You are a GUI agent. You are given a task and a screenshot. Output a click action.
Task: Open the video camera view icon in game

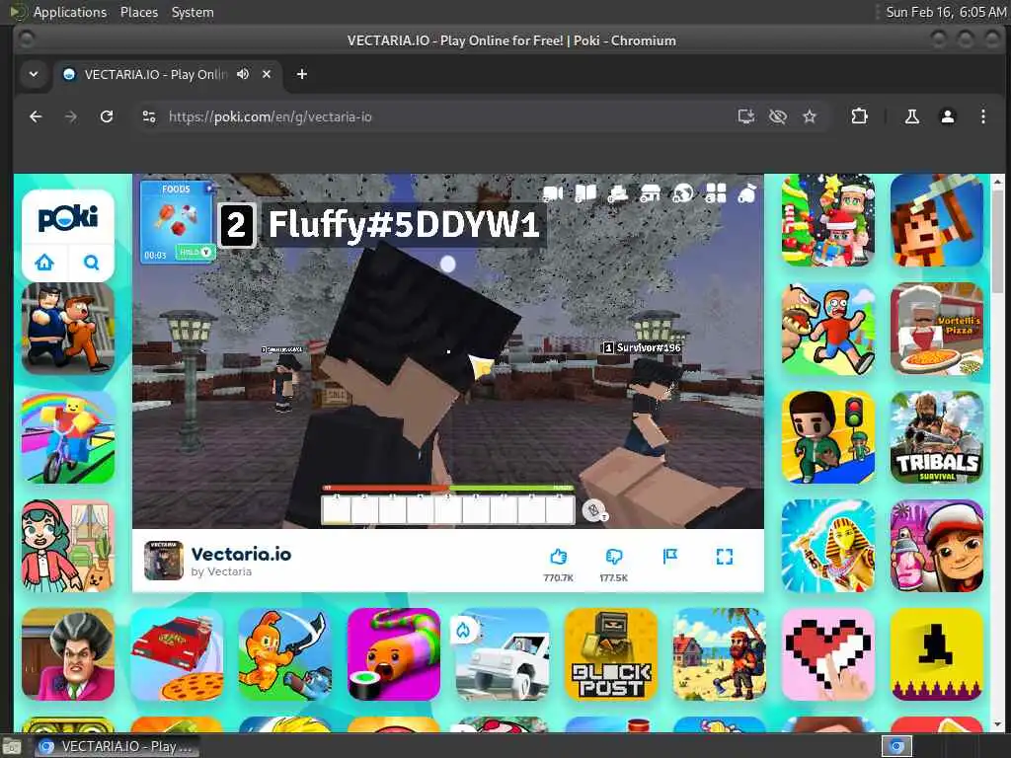553,192
